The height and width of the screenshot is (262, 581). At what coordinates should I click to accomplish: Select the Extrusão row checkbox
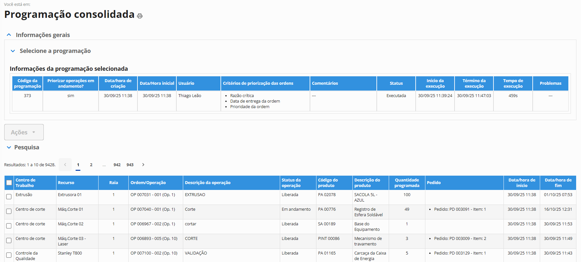pos(9,197)
